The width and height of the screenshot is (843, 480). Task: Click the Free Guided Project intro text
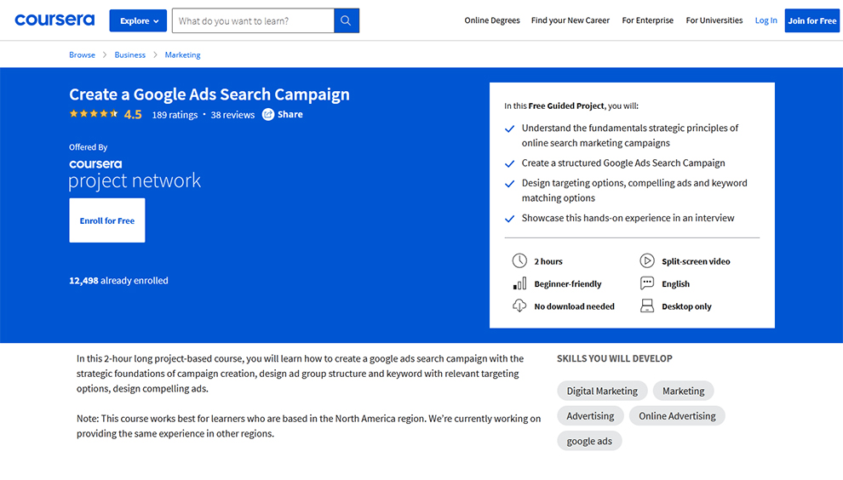click(x=571, y=106)
